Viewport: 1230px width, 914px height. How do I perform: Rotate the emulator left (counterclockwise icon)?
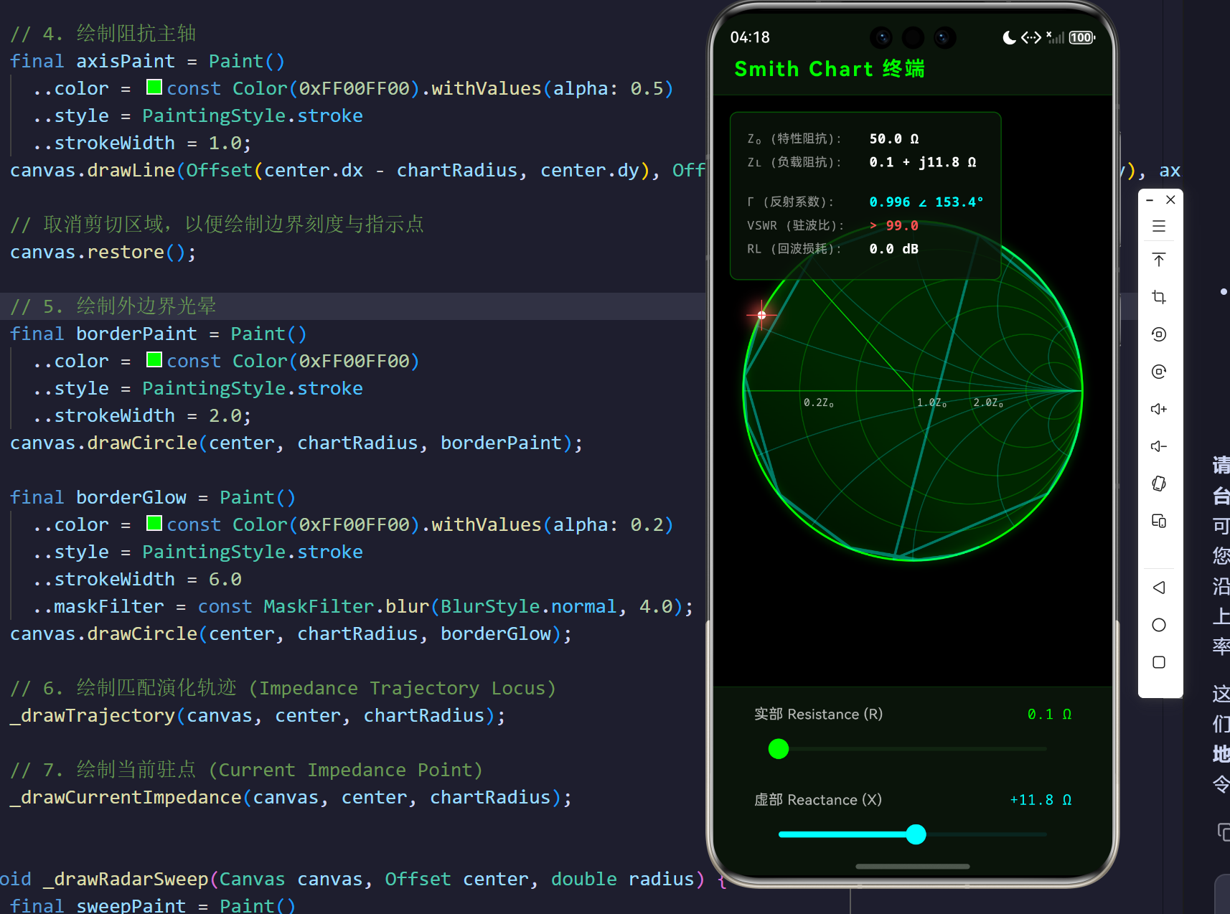(1159, 334)
